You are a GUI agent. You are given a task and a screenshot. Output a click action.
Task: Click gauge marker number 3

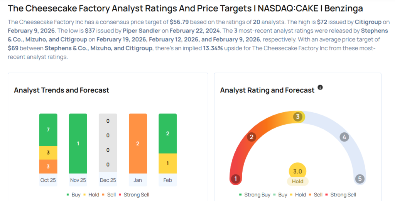pyautogui.click(x=297, y=117)
